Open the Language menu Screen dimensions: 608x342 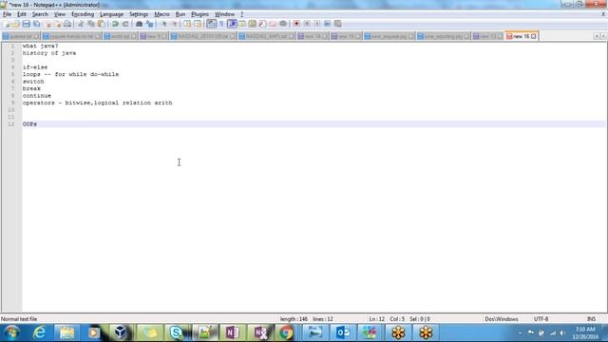click(x=111, y=14)
